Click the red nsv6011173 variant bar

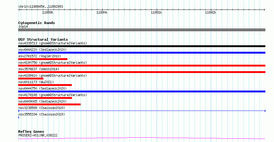pyautogui.click(x=45, y=85)
